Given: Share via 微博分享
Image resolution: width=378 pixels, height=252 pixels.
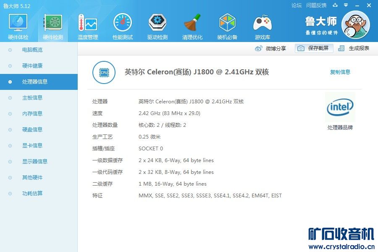Looking at the screenshot, I should tap(270, 48).
